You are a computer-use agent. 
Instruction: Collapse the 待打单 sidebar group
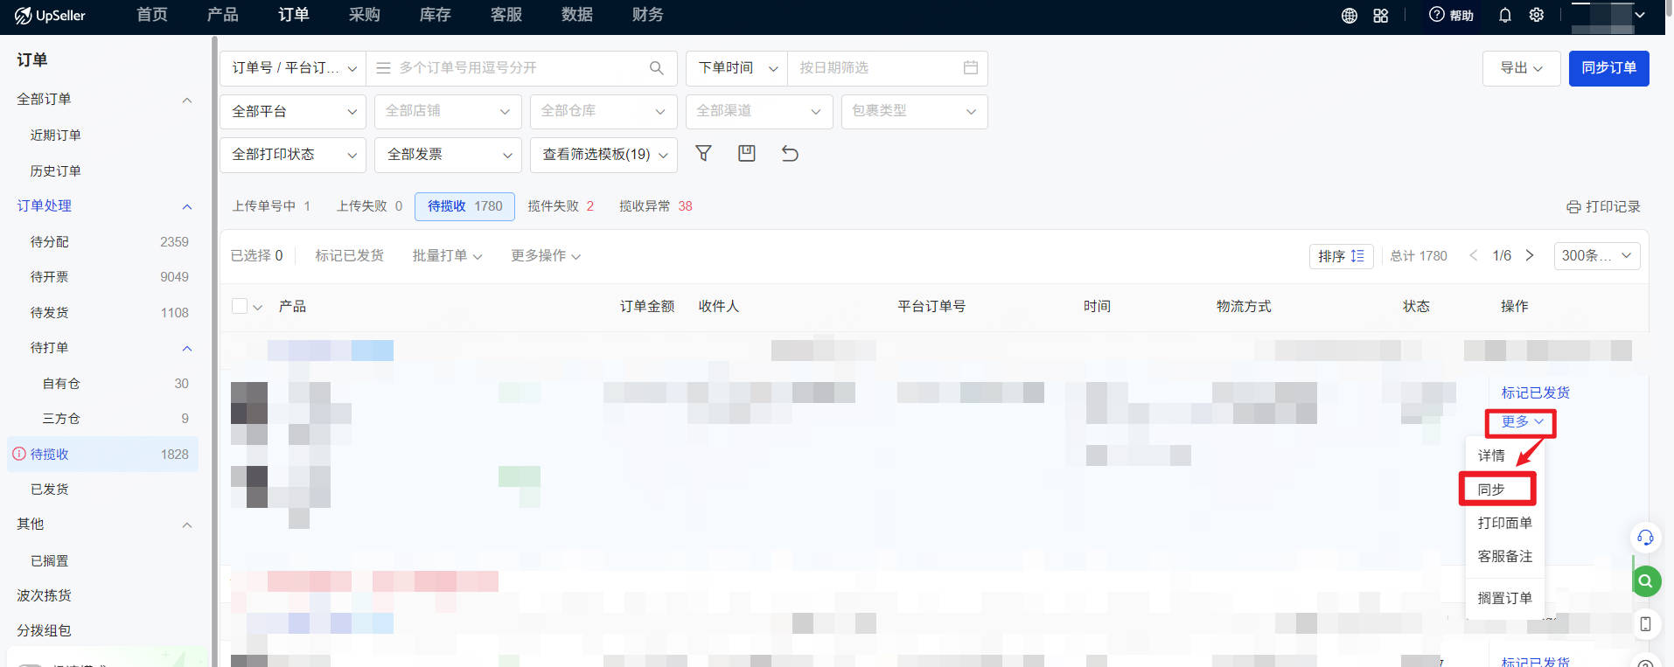click(x=186, y=348)
